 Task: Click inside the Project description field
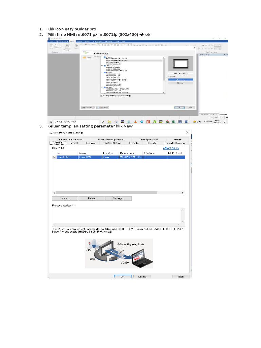117,217
